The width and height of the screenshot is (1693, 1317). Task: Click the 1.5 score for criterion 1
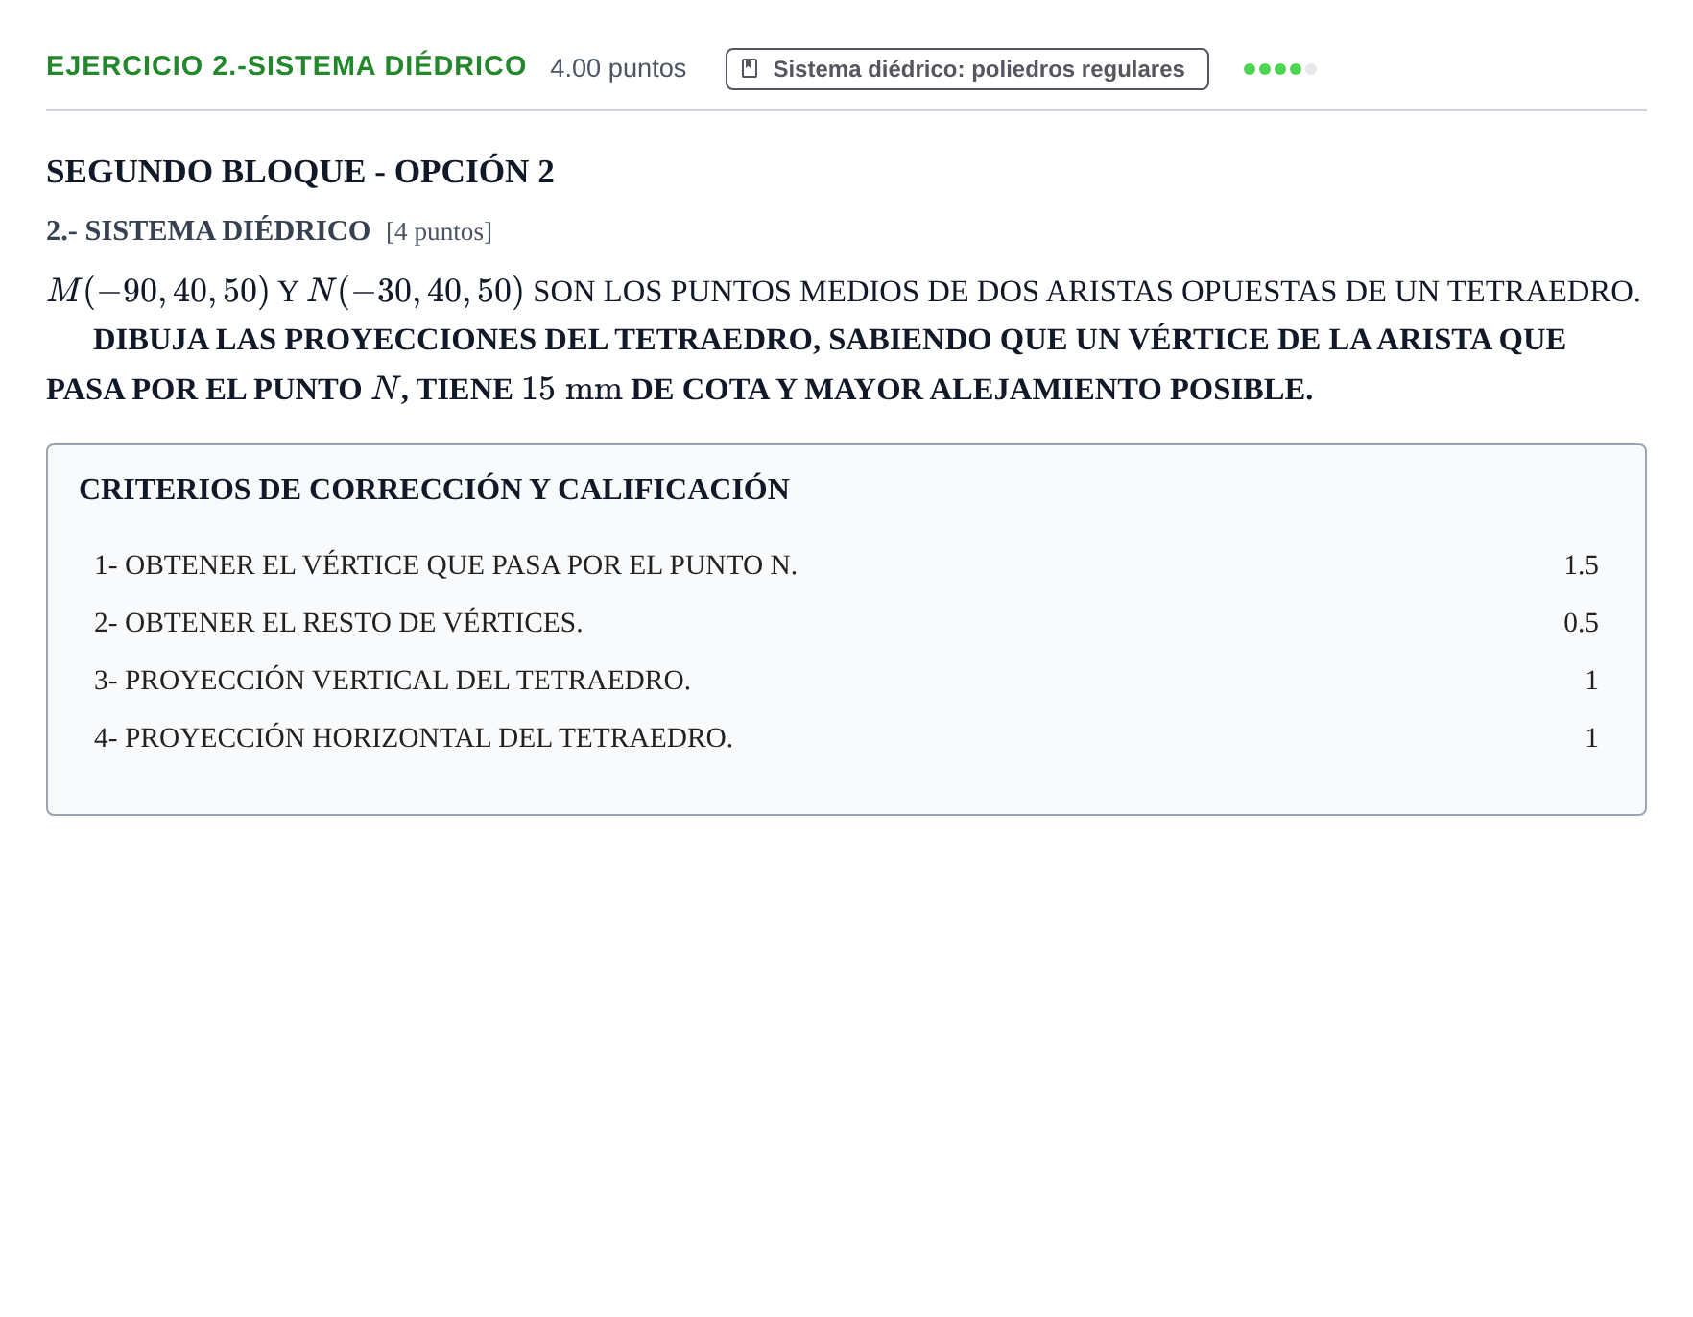pos(1581,565)
